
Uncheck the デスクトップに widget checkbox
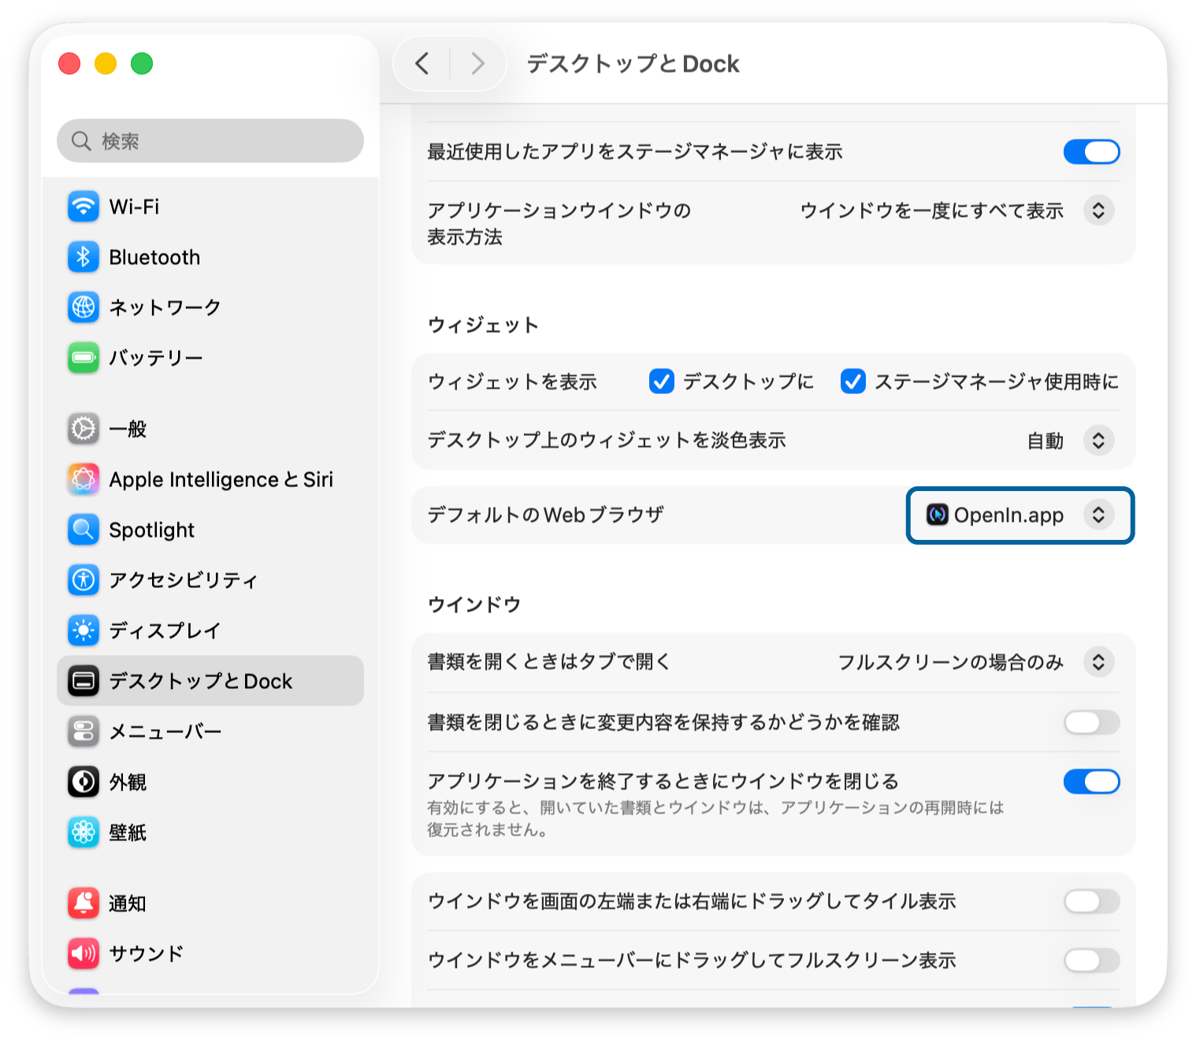[x=662, y=381]
